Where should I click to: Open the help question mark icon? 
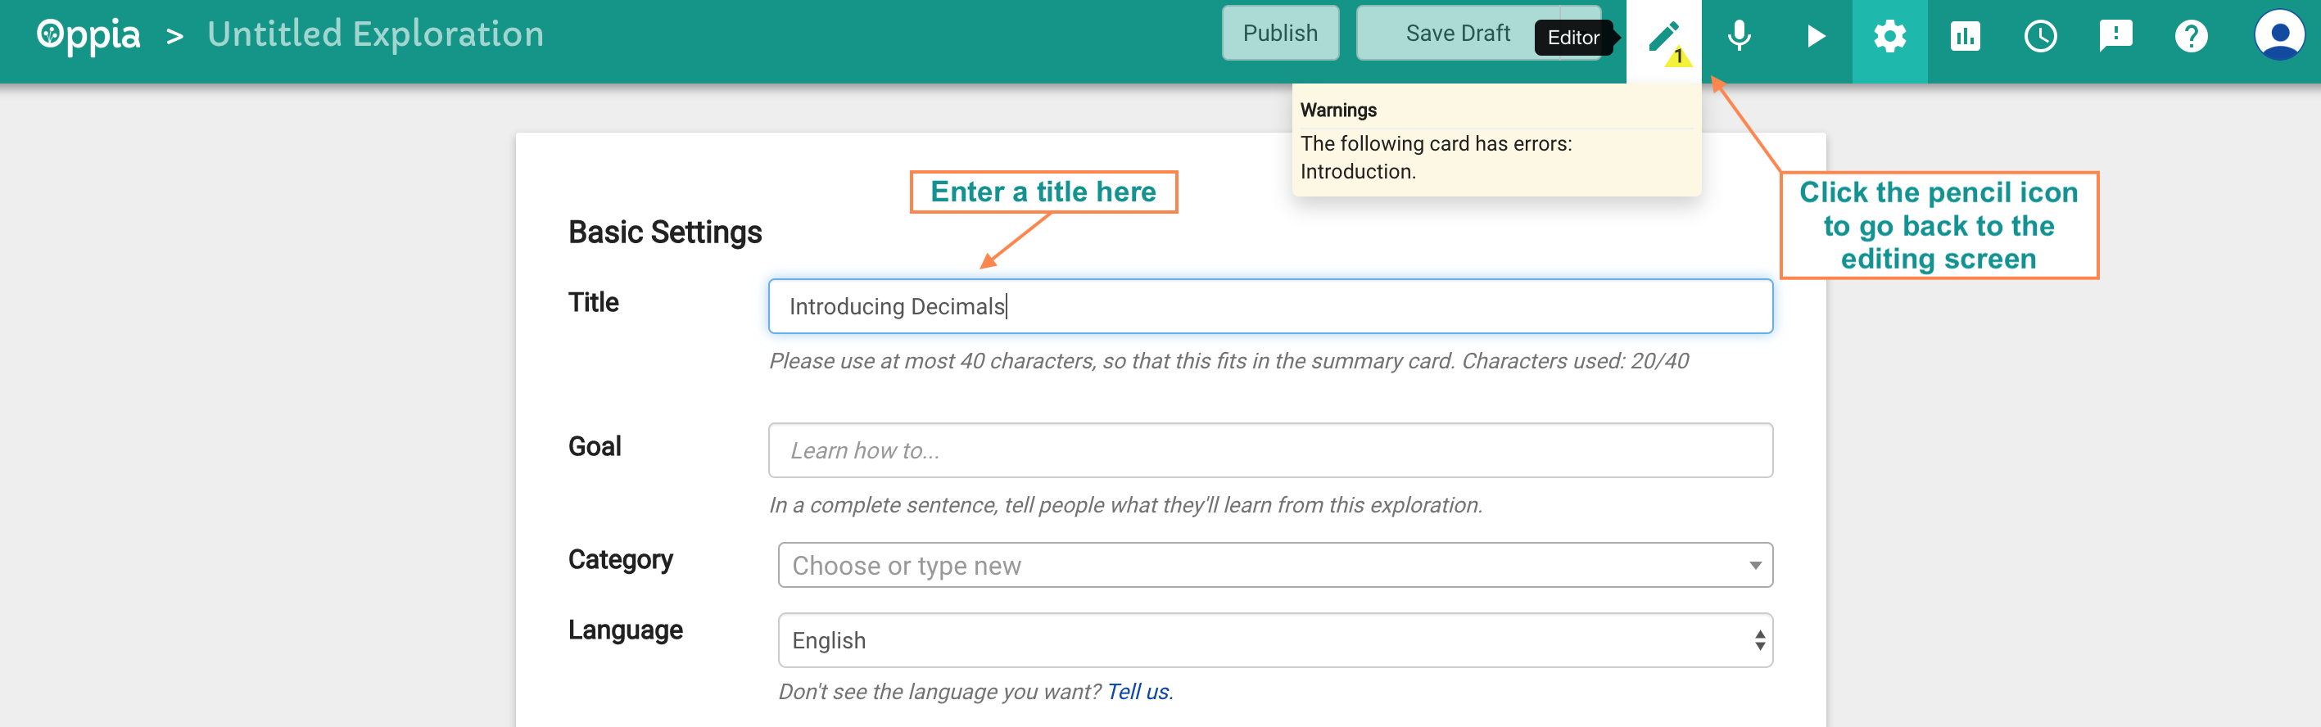tap(2190, 37)
